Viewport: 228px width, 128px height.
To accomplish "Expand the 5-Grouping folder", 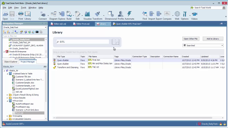I will click(7, 116).
